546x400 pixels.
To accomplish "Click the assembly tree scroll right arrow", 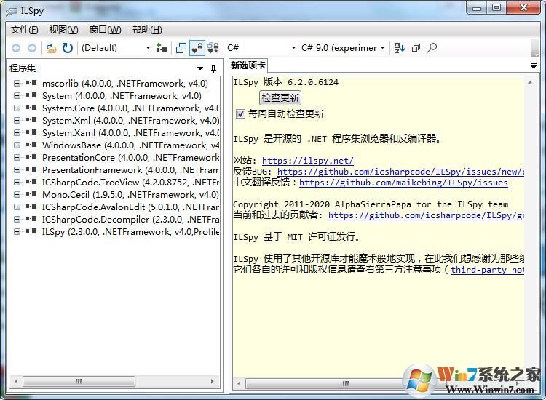I will coord(212,382).
